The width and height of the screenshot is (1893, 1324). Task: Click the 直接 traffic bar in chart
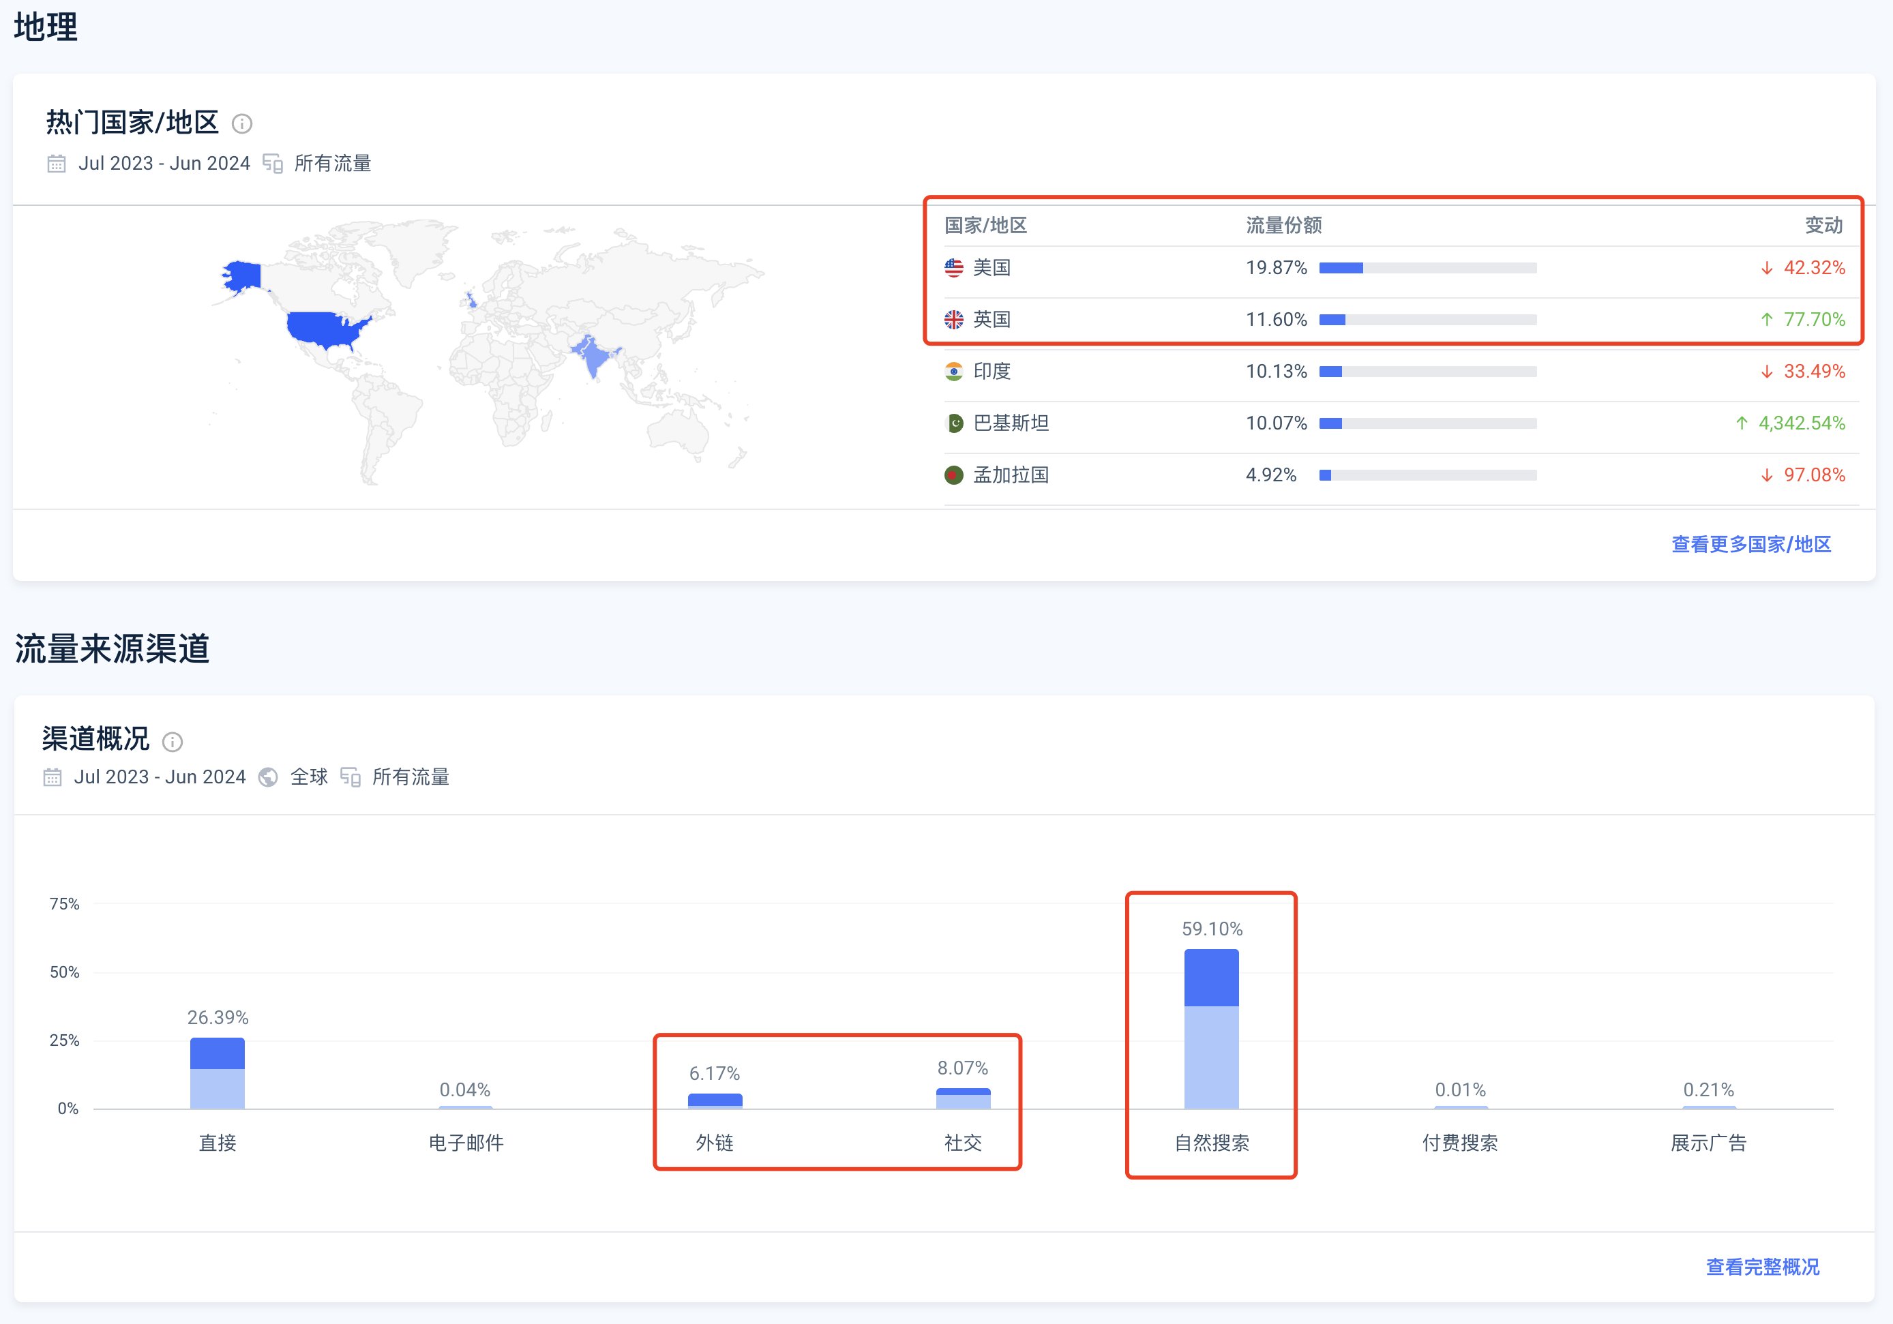pyautogui.click(x=218, y=1073)
